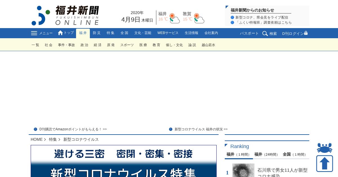
Task: Click the bullet icon beside 新型コロナ、県会見をライブ配信
Action: [232, 17]
